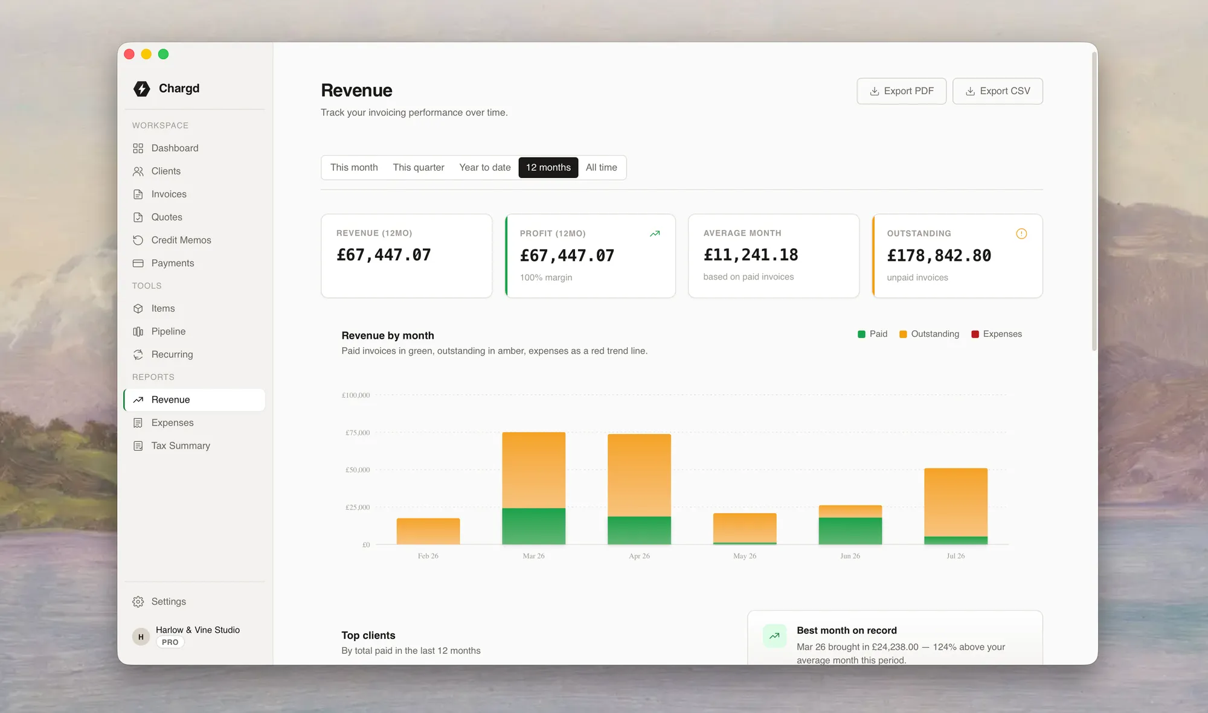Click the Outstanding card warning icon
The image size is (1208, 713).
(1021, 234)
